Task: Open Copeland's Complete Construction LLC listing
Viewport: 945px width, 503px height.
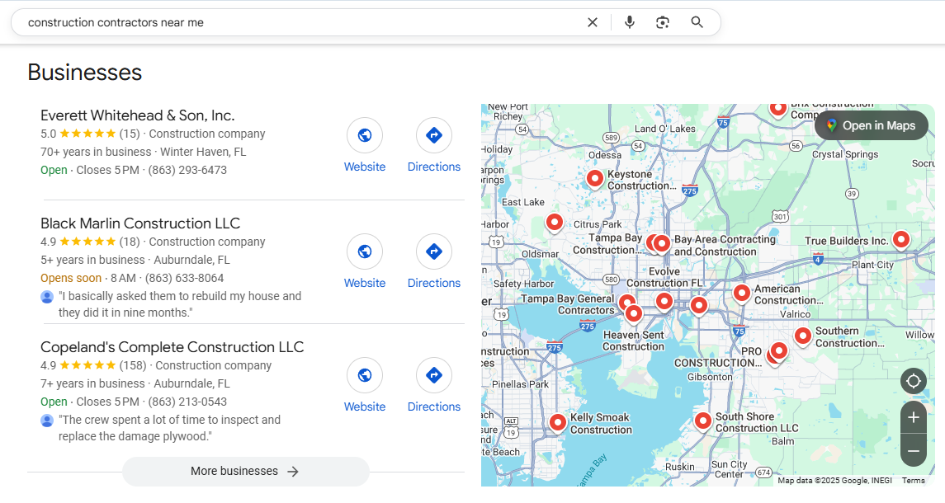Action: coord(172,347)
